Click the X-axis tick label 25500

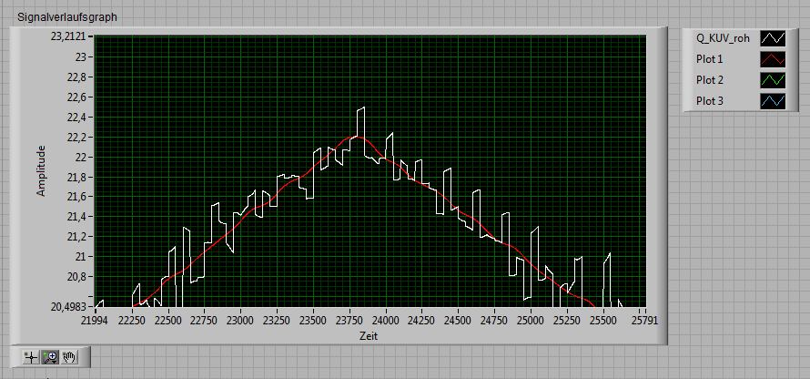coord(603,320)
